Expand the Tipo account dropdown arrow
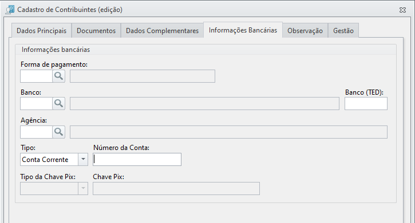415x223 pixels. [83, 160]
